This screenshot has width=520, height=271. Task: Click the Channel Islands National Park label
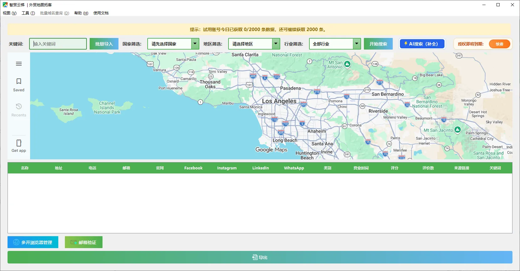(107, 108)
